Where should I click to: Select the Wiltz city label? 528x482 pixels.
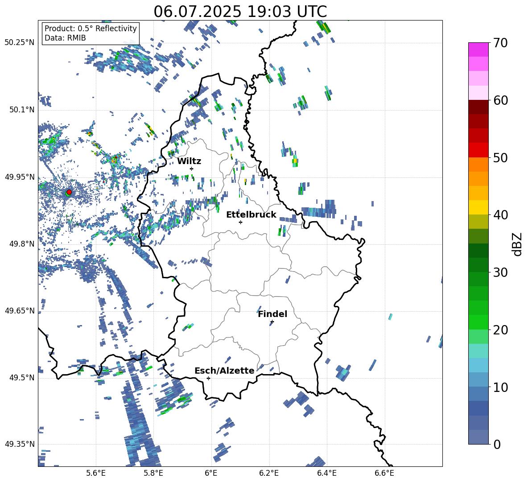click(189, 161)
